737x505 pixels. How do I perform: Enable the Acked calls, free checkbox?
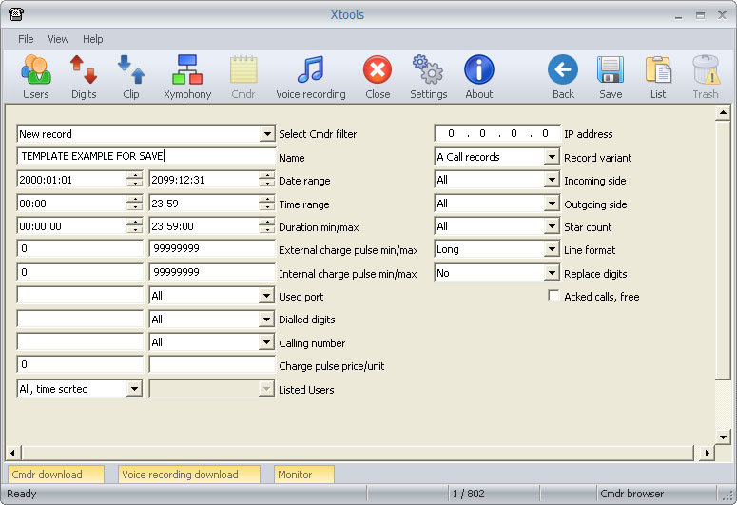tap(553, 297)
